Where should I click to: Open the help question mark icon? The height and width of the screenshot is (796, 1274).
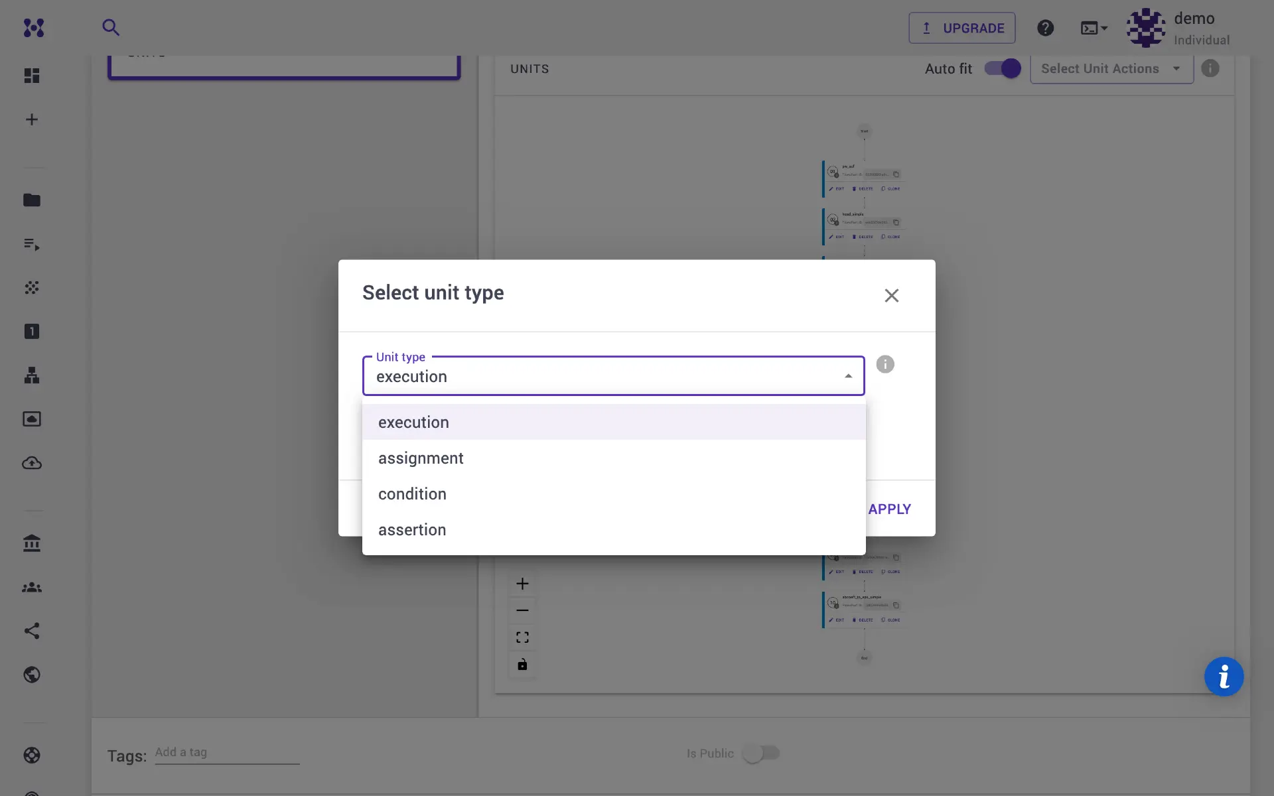[1045, 28]
